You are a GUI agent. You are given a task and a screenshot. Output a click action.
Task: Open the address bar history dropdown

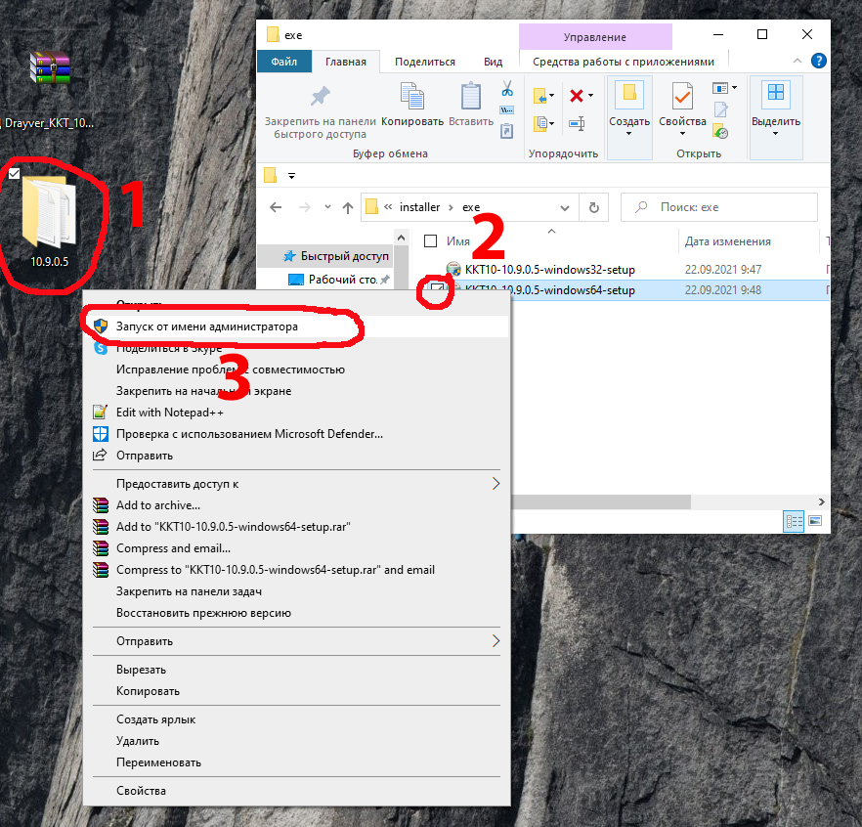click(x=565, y=207)
